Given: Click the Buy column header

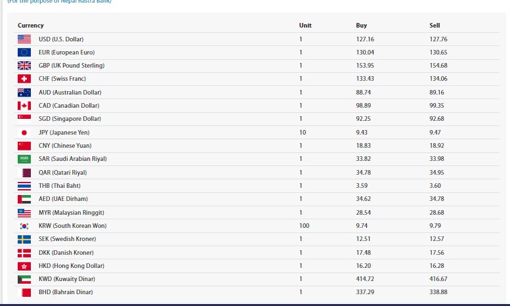Looking at the screenshot, I should click(x=361, y=26).
